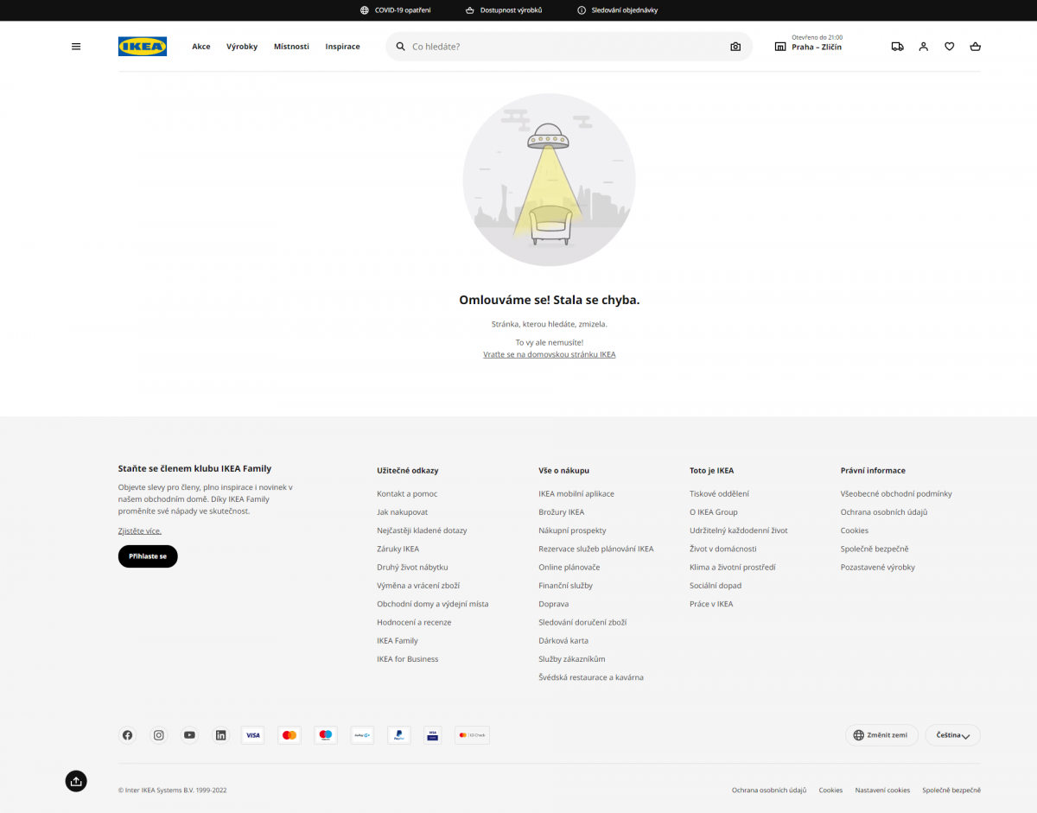Open Klima a životní prostředí link
Viewport: 1037px width, 813px height.
click(733, 568)
